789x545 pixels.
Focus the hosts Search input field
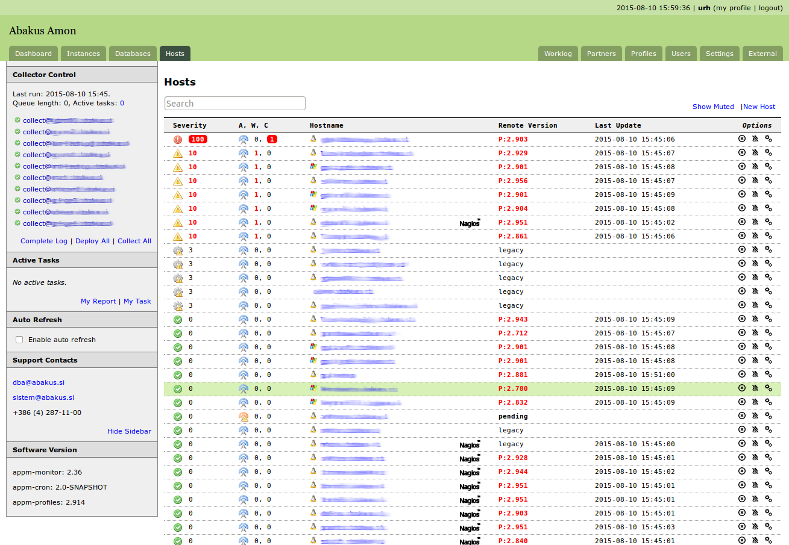tap(235, 104)
